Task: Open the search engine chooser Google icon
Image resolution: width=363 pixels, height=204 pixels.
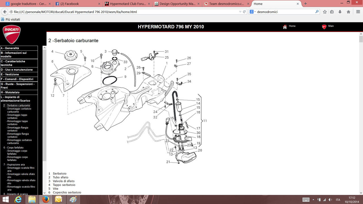Action: [x=252, y=12]
